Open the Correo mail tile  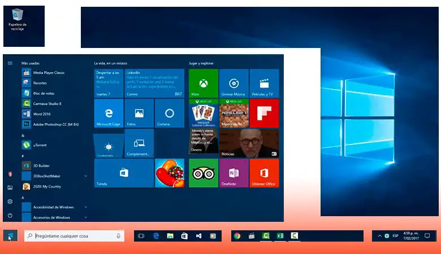pos(154,83)
